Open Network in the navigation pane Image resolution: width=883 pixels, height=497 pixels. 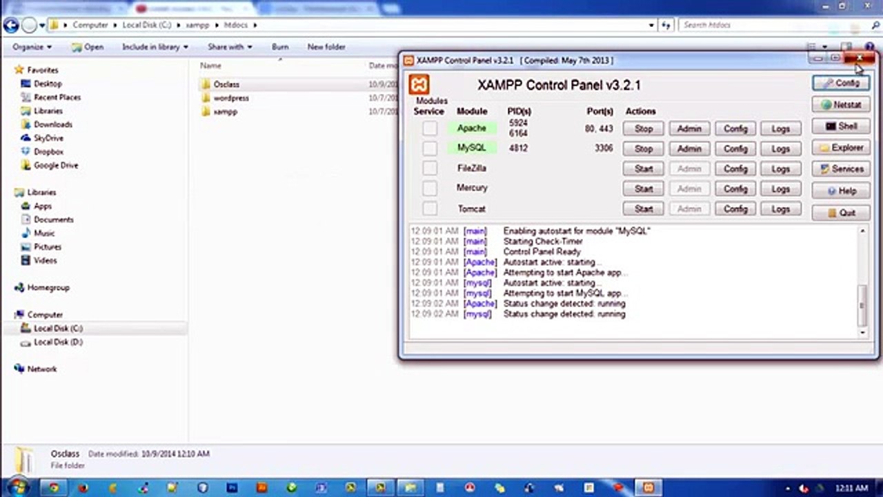(x=42, y=369)
